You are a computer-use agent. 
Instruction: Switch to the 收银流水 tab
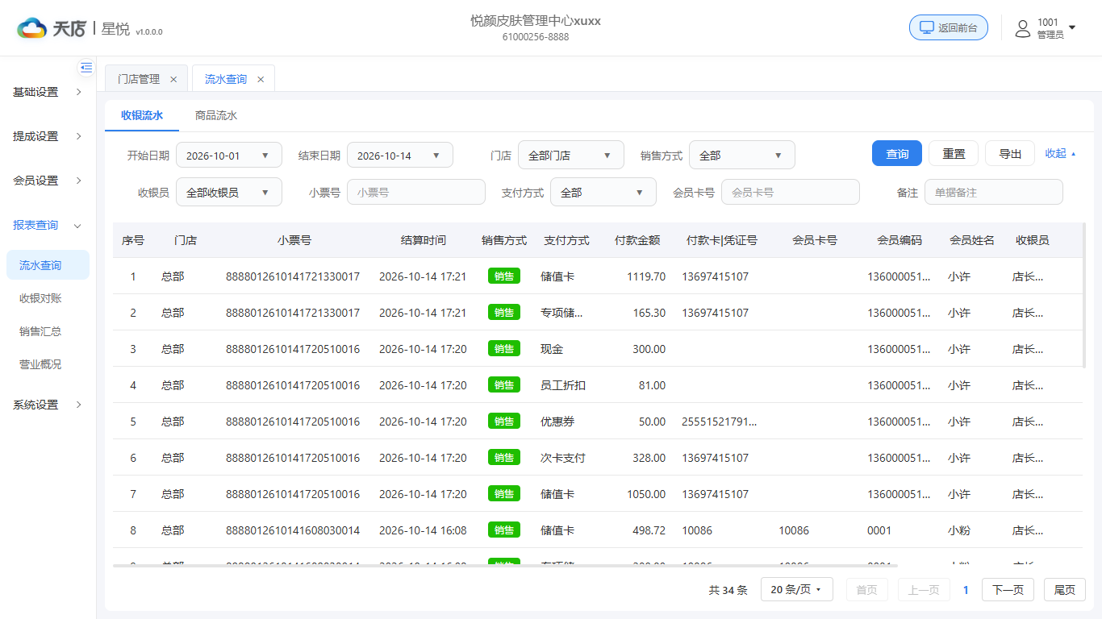(142, 115)
